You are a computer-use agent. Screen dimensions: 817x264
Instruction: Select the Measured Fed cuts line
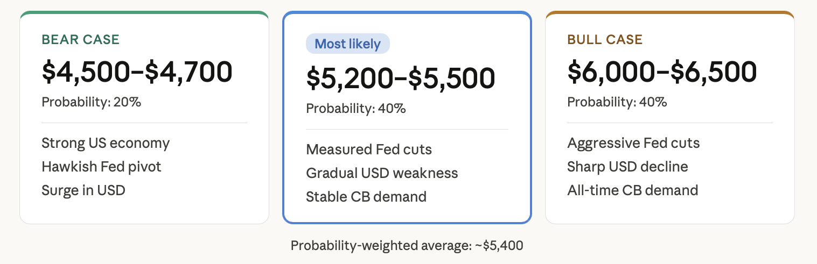tap(369, 149)
